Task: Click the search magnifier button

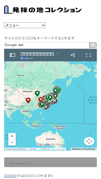Action: (x=93, y=45)
